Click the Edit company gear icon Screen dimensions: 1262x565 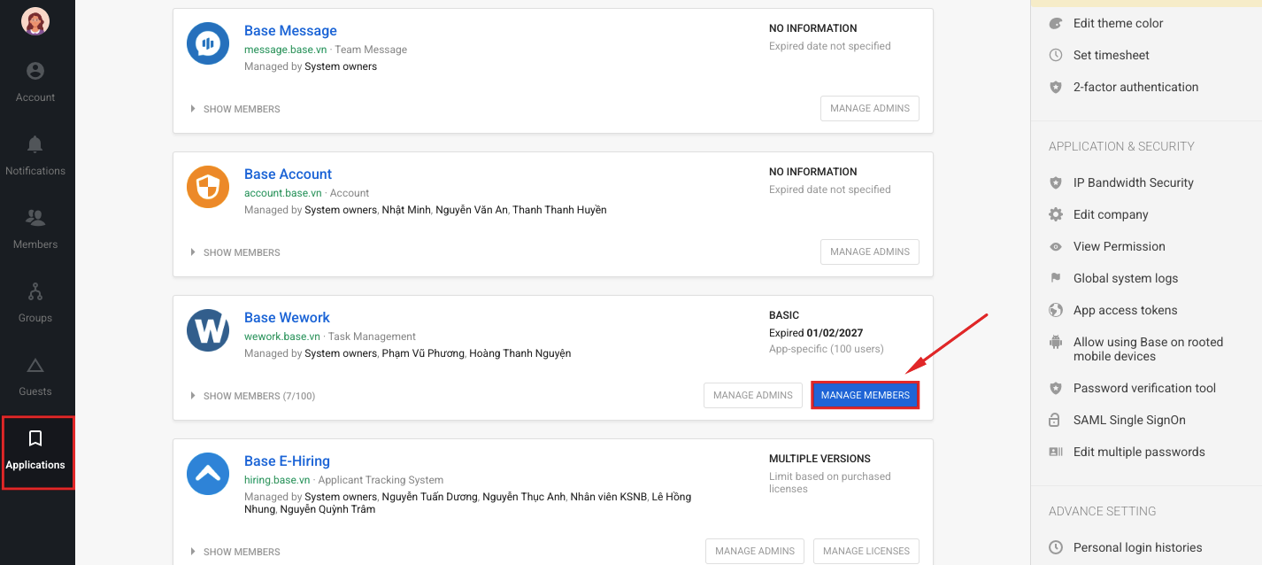click(x=1055, y=214)
